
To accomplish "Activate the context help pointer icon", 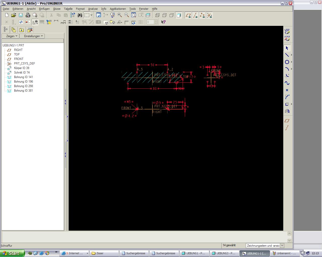I will coord(163,22).
